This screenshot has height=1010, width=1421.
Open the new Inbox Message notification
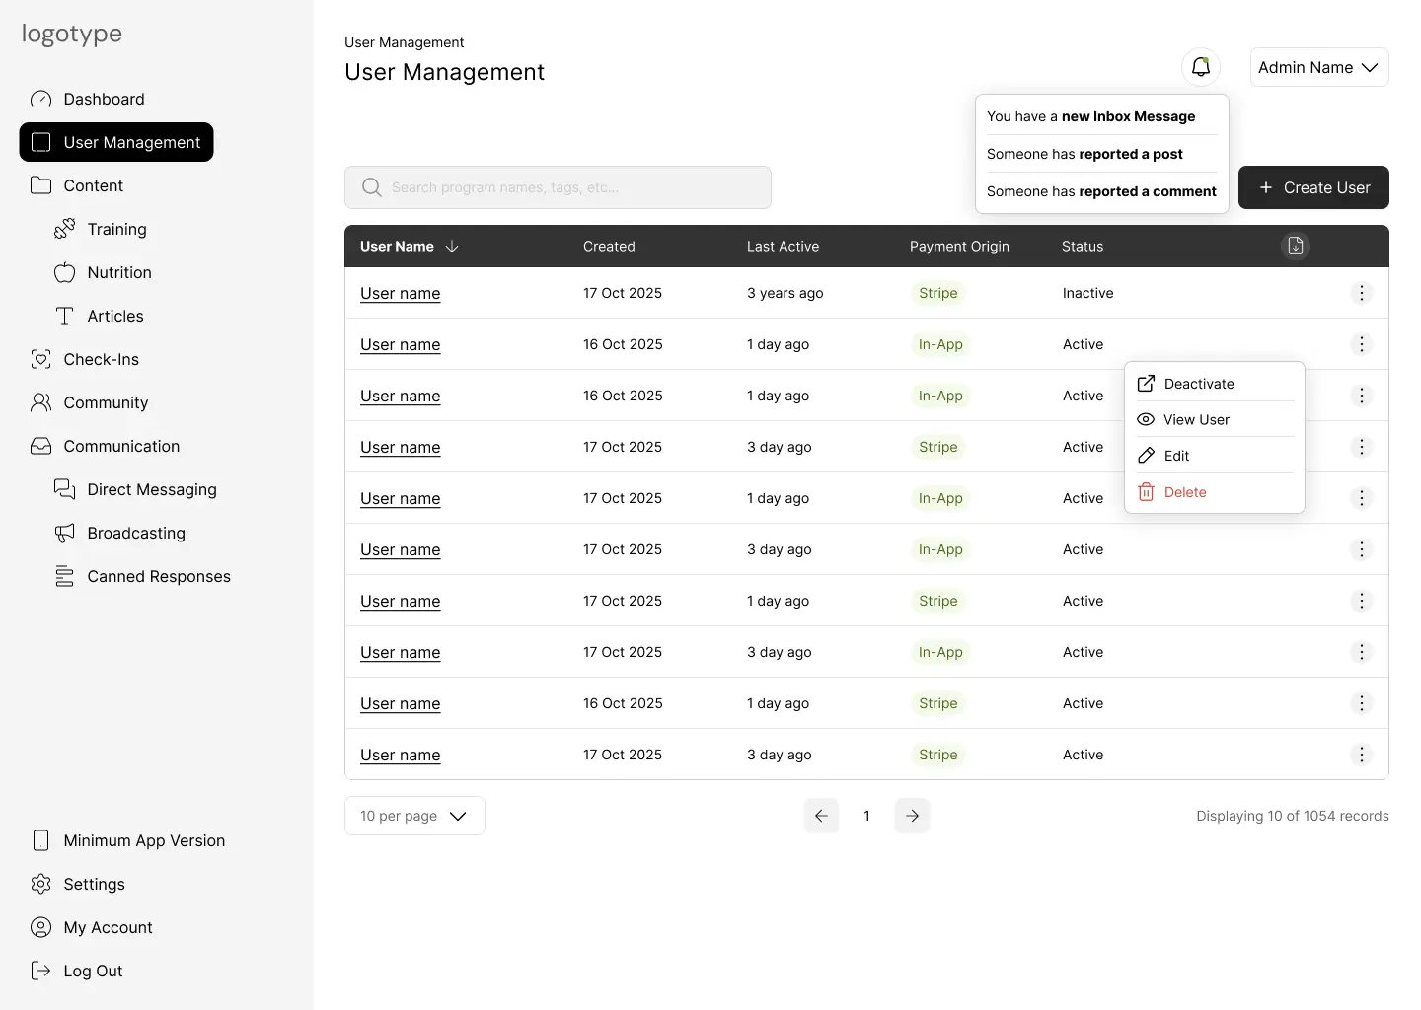(x=1101, y=116)
